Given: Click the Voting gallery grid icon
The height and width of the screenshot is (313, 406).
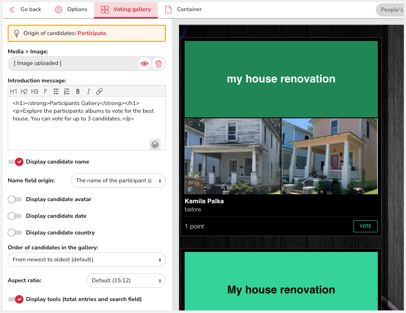Looking at the screenshot, I should pos(105,9).
